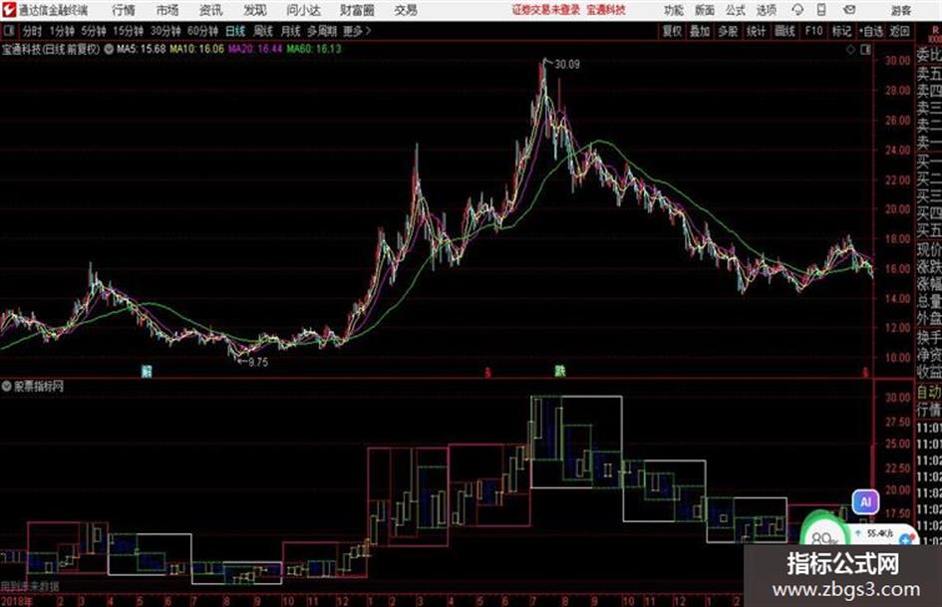Click the headset customer service icon
Screen dimensions: 942x607
(797, 10)
